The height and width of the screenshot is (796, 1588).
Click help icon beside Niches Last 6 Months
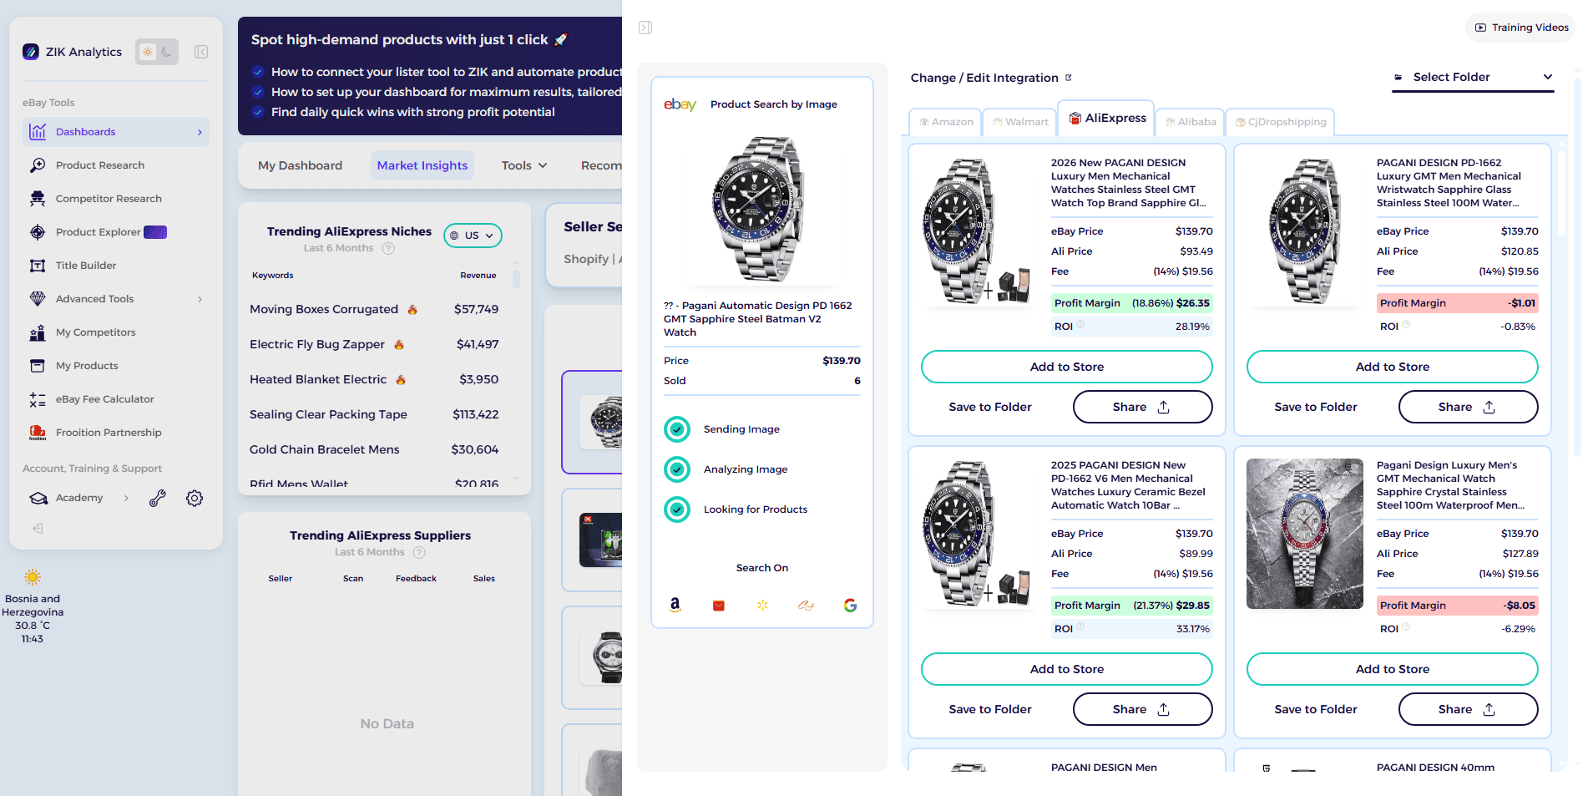coord(388,248)
